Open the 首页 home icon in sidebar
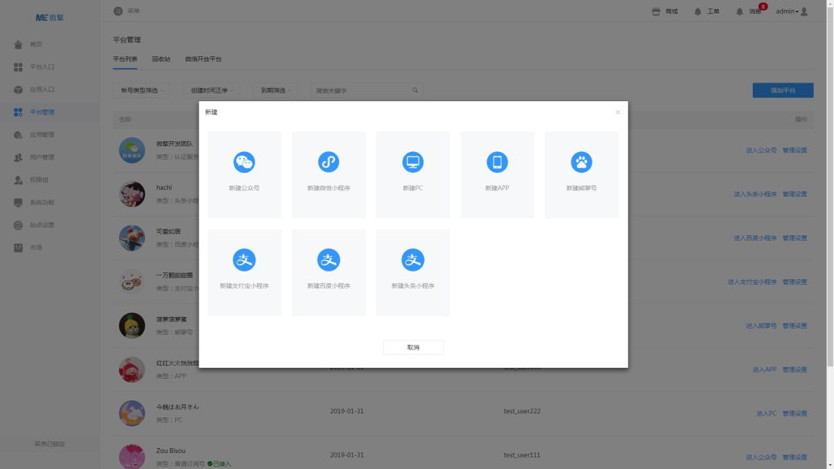 coord(18,45)
